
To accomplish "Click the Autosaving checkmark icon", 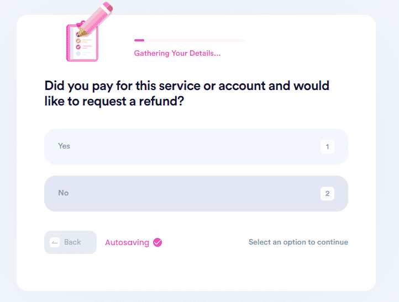I will coord(158,242).
